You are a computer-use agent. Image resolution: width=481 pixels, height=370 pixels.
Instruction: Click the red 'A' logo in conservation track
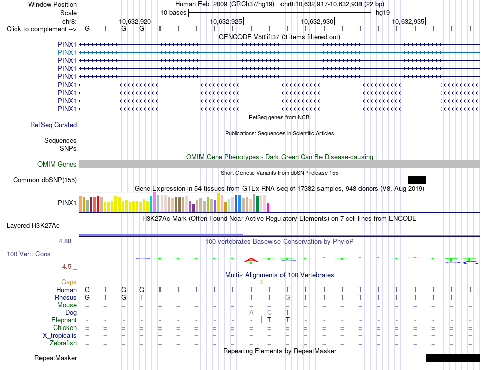click(x=251, y=260)
